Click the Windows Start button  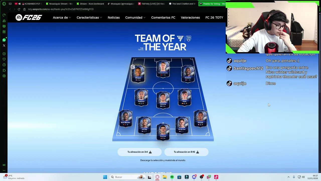click(x=105, y=177)
